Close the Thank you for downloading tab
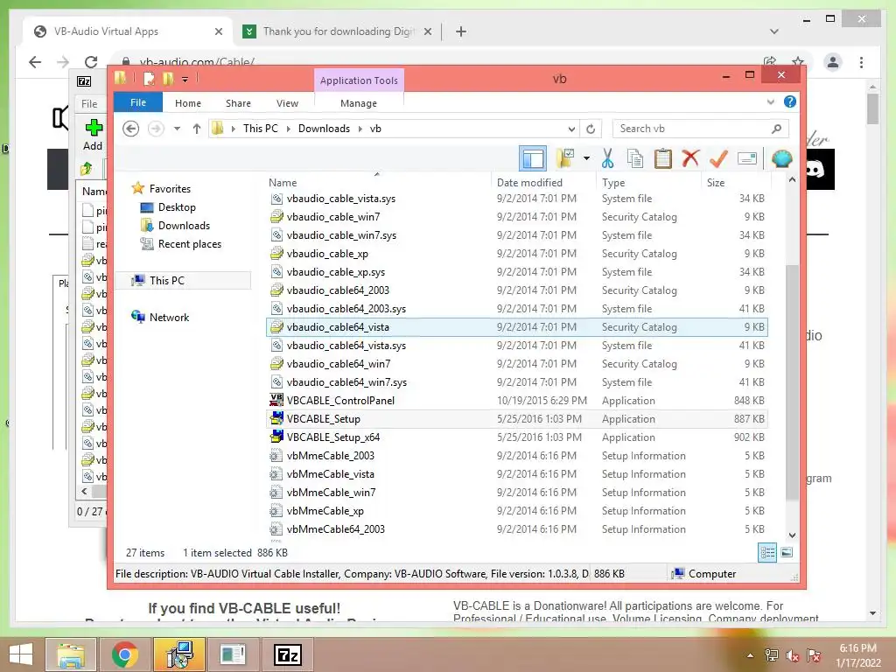Viewport: 896px width, 672px height. pyautogui.click(x=427, y=31)
